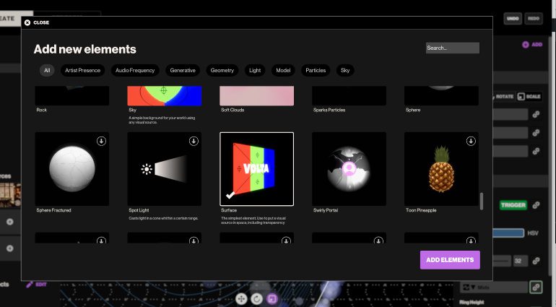This screenshot has height=307, width=556.
Task: Select the rotate gizmo icon in bottom toolbar
Action: point(256,298)
